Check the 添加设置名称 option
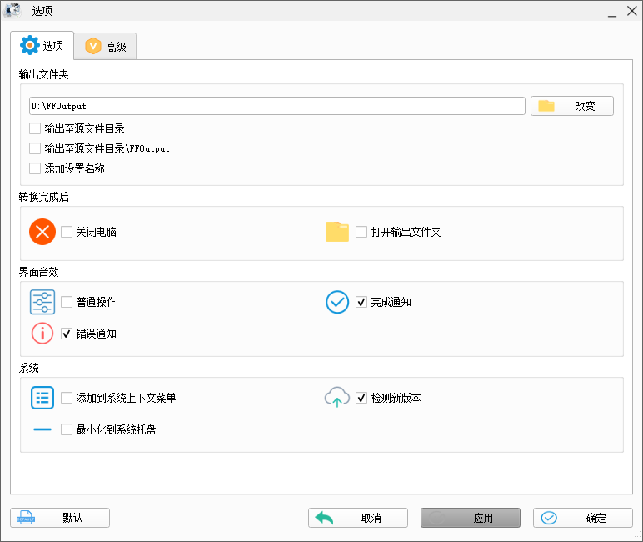 pyautogui.click(x=35, y=168)
